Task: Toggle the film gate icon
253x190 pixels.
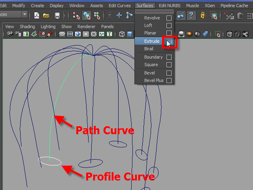Action: click(70, 34)
